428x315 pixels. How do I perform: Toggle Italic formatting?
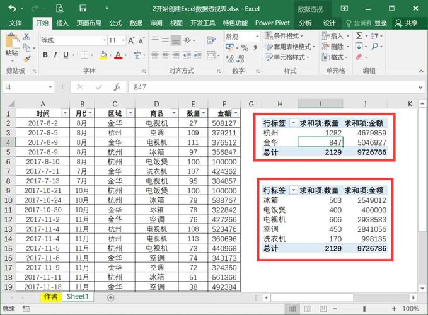tap(55, 55)
